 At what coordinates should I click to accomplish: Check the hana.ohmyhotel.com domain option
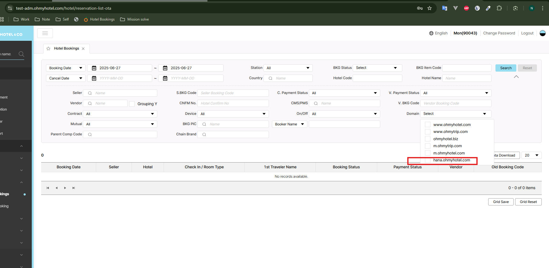[x=428, y=160]
